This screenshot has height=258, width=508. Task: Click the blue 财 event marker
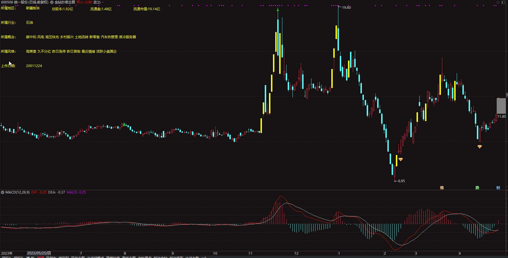pyautogui.click(x=498, y=188)
